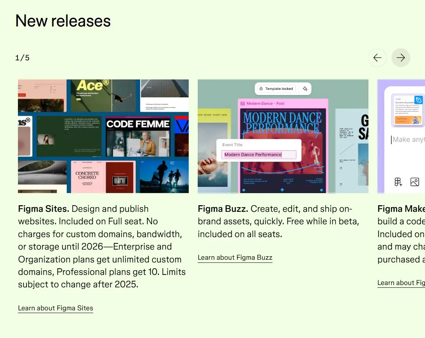Click the sparkle AI icon beside Template locked
Screen dimensions: 425x338
pos(305,89)
